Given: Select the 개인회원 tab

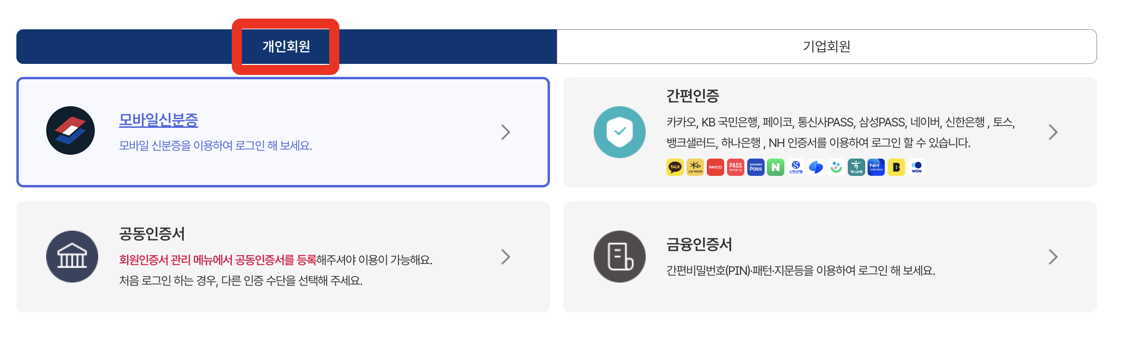Looking at the screenshot, I should (x=286, y=46).
